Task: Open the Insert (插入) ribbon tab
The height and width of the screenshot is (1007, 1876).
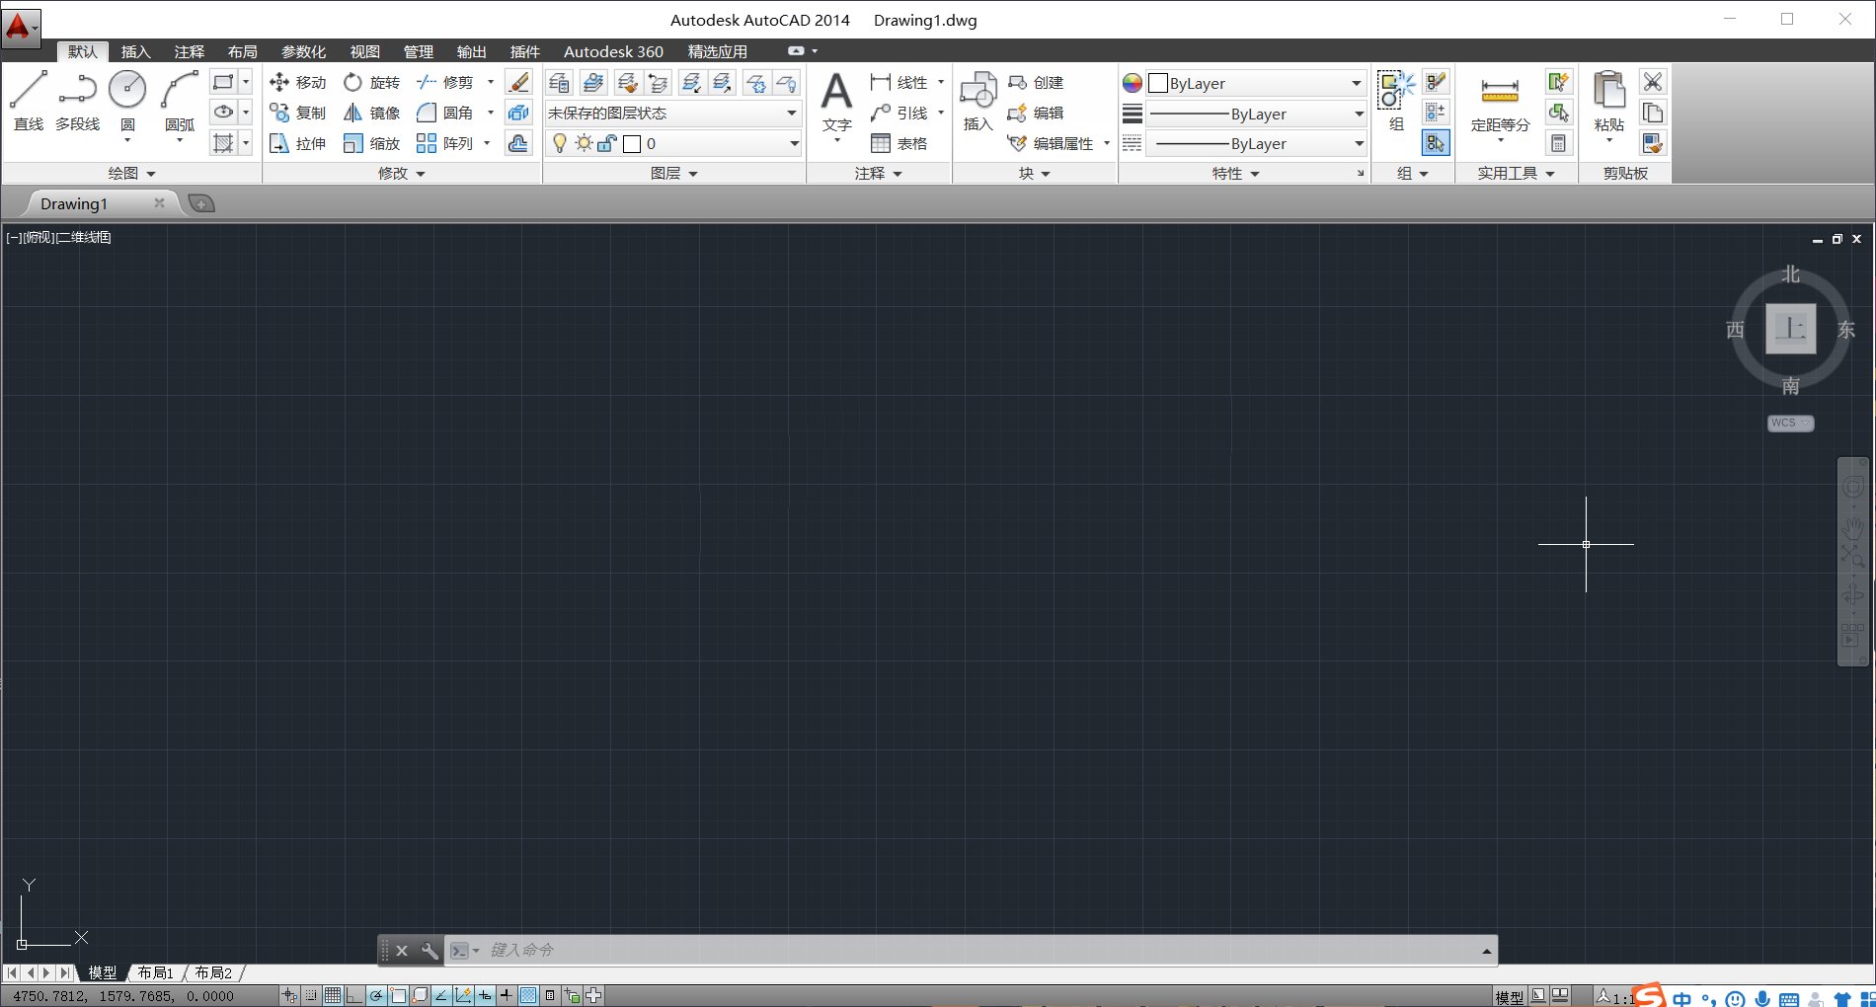Action: pyautogui.click(x=135, y=51)
